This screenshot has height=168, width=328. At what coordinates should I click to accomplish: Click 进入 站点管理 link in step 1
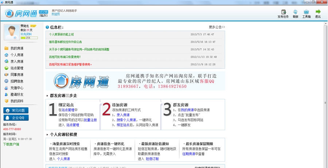coord(73,125)
